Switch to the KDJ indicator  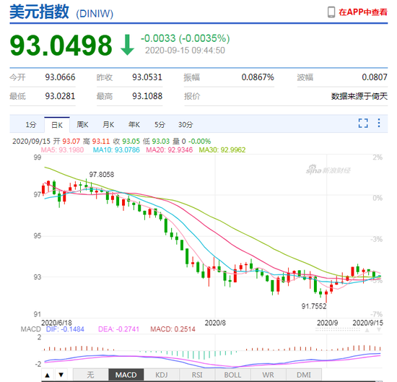click(x=162, y=375)
